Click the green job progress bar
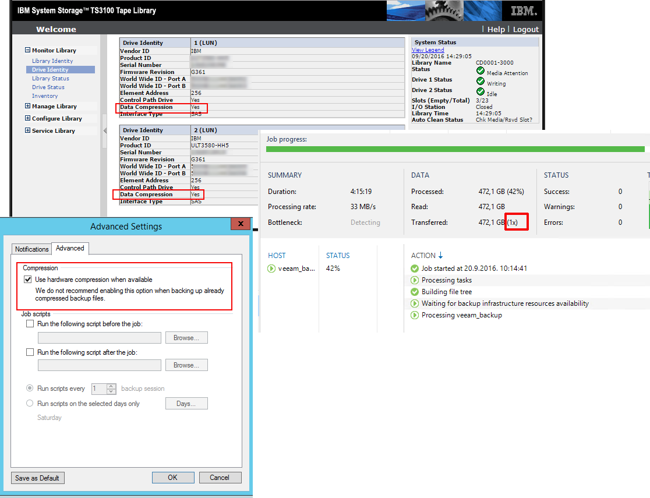The image size is (650, 498). (x=455, y=149)
